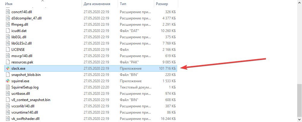Click the libGLESv2.dll file icon
This screenshot has width=302, height=122.
(x=8, y=43)
